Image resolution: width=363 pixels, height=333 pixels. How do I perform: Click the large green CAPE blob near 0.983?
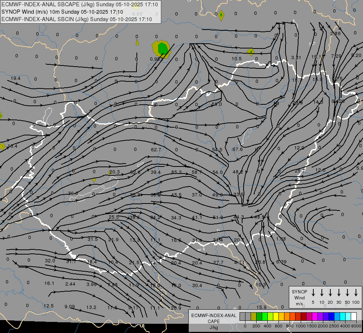pyautogui.click(x=163, y=48)
